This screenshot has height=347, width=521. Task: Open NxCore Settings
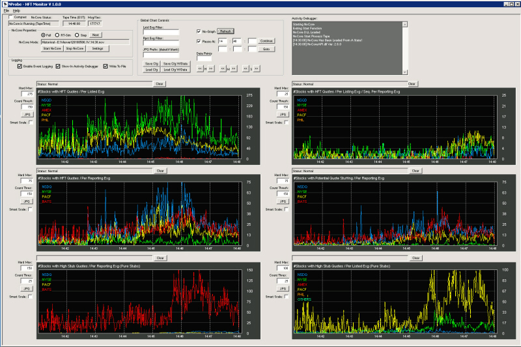98,48
